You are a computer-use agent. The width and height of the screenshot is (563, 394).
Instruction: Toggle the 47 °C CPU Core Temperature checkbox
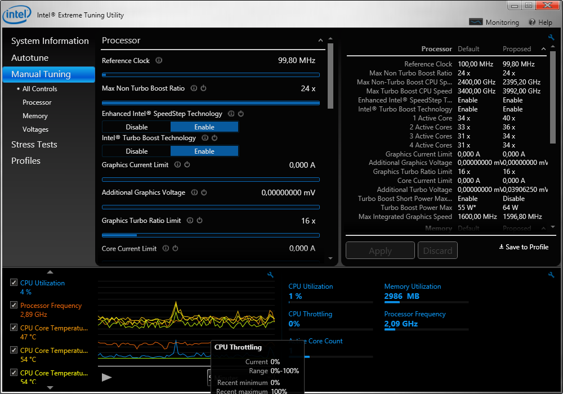14,327
